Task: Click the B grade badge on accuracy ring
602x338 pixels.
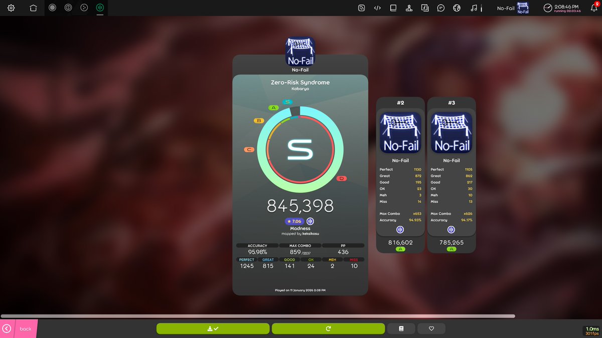Action: coord(259,121)
